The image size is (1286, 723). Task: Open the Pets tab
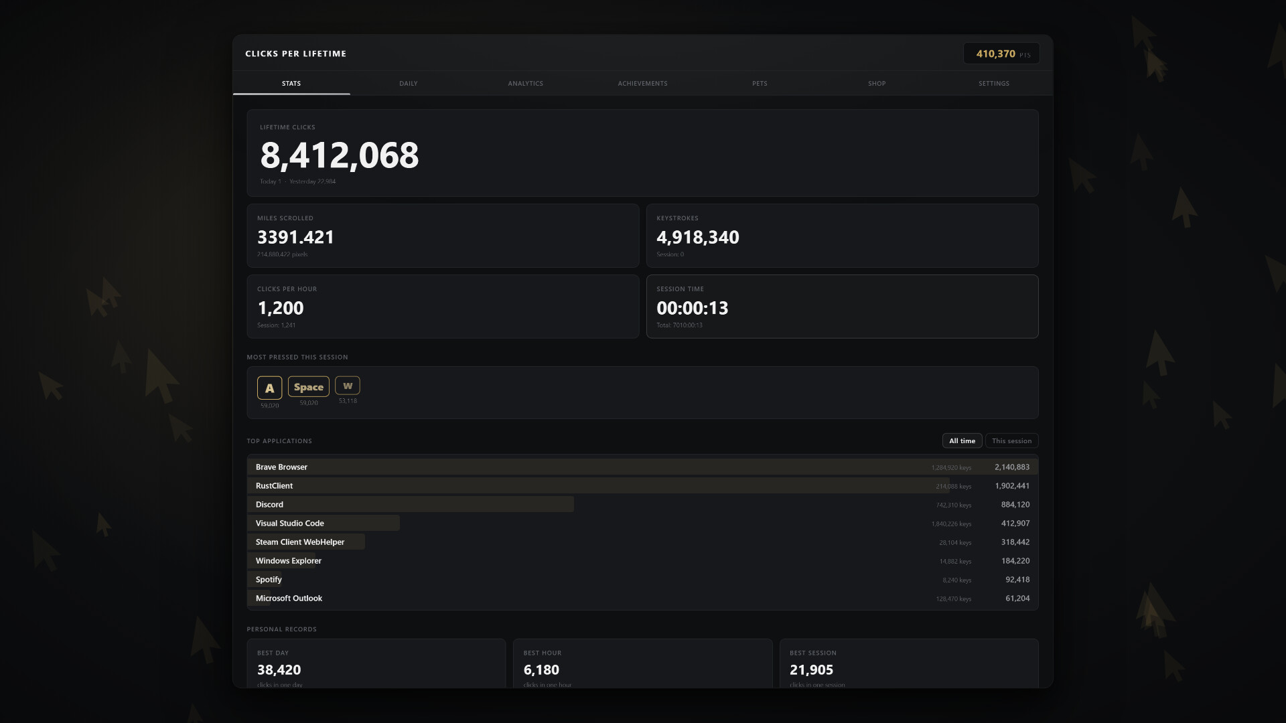click(x=760, y=83)
